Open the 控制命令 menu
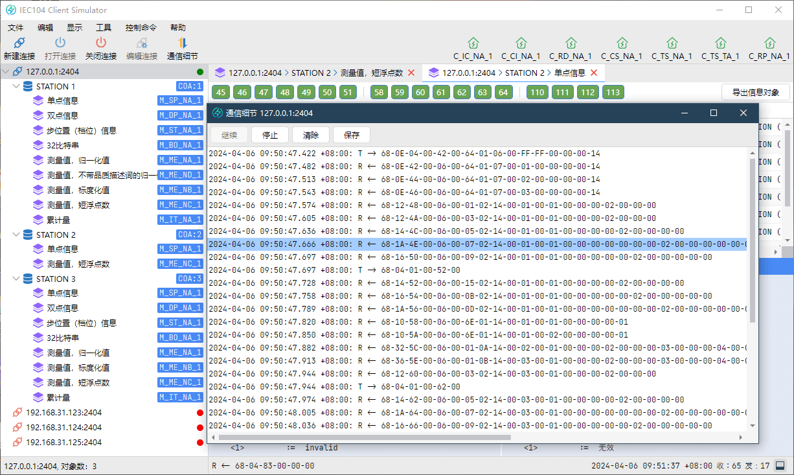Viewport: 794px width, 475px height. pyautogui.click(x=141, y=28)
